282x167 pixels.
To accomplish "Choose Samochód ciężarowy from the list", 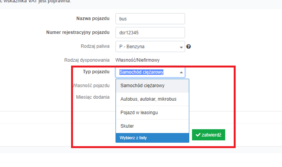I will pyautogui.click(x=152, y=86).
